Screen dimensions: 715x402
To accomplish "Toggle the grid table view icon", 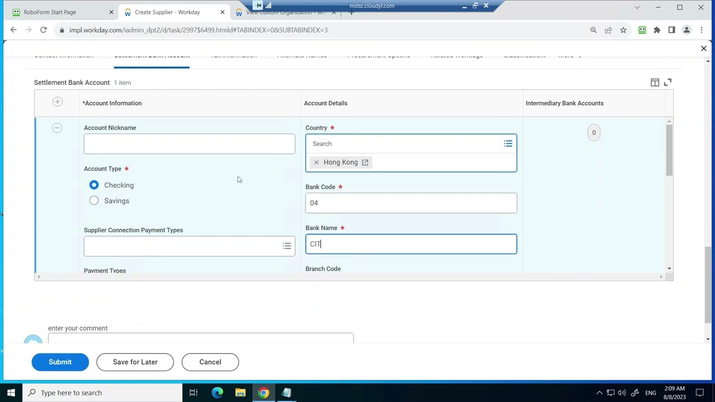I will point(655,83).
